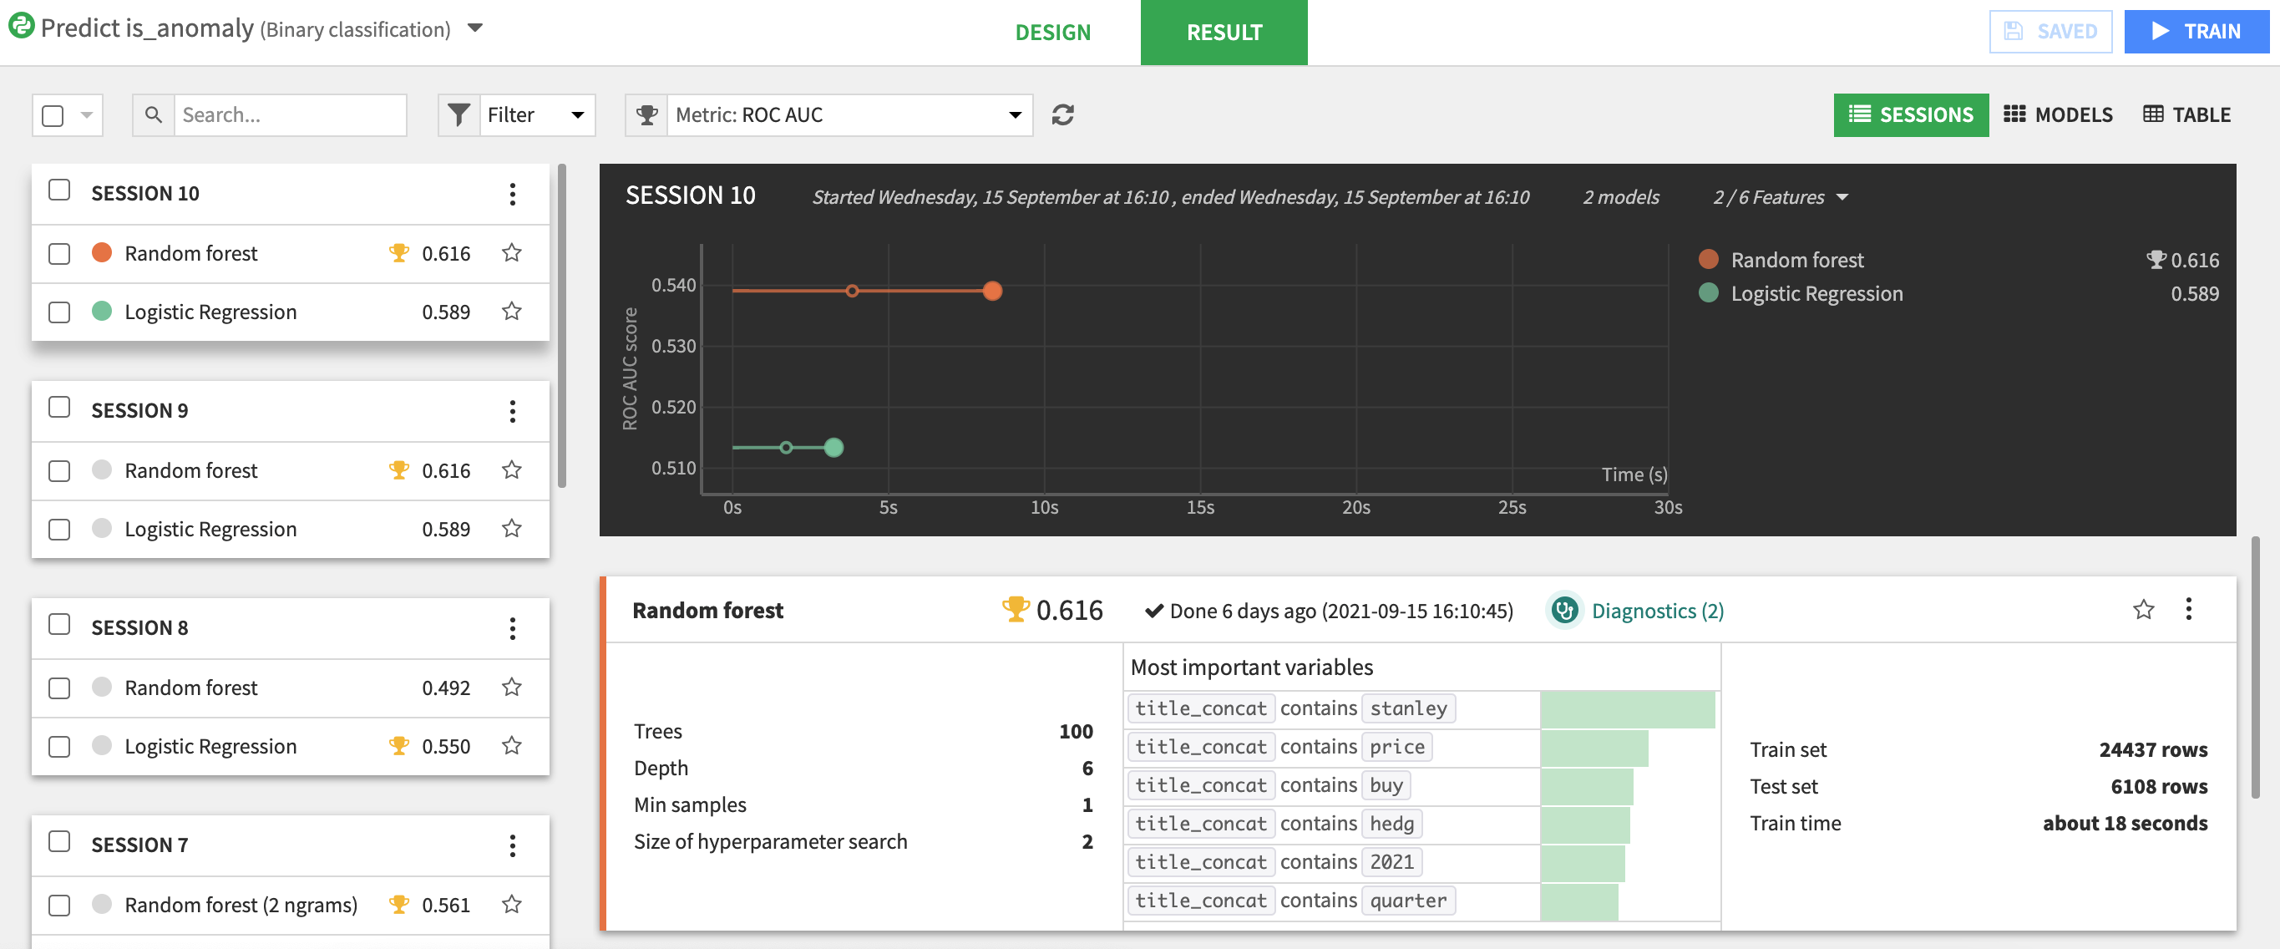Screen dimensions: 2280x949
Task: Star Random forest (2 ngrams) model
Action: tap(512, 904)
